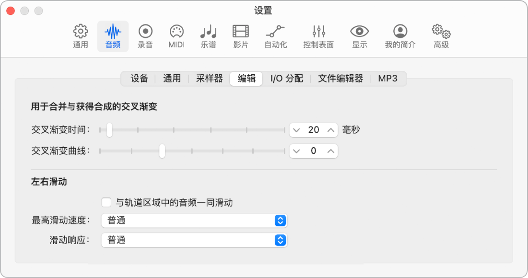
Task: Click the 交叉渐变时间 value field showing 20
Action: click(x=314, y=130)
